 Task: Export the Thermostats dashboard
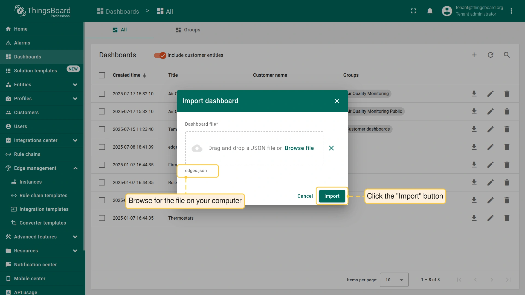tap(474, 218)
